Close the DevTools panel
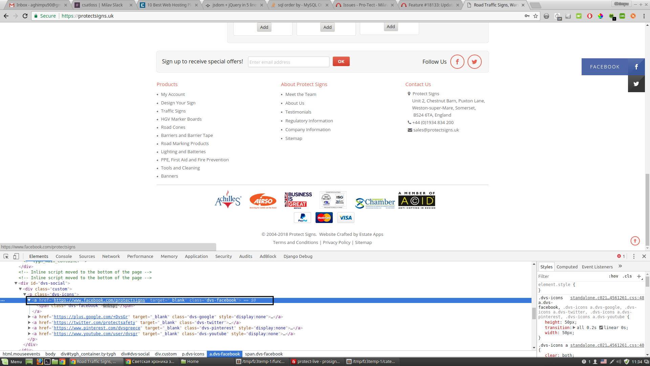The image size is (650, 366). coord(644,257)
